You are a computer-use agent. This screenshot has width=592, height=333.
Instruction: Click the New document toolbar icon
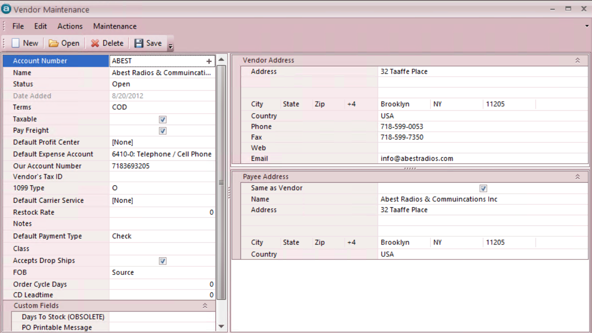[x=16, y=44]
